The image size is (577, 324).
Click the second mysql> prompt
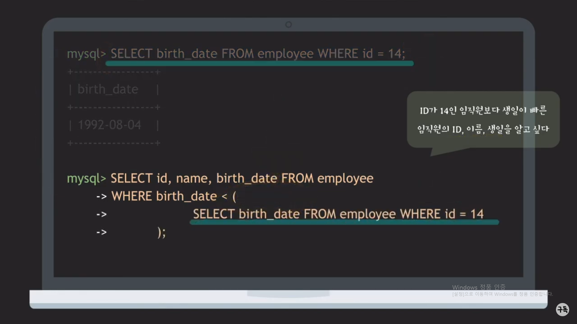click(x=86, y=178)
